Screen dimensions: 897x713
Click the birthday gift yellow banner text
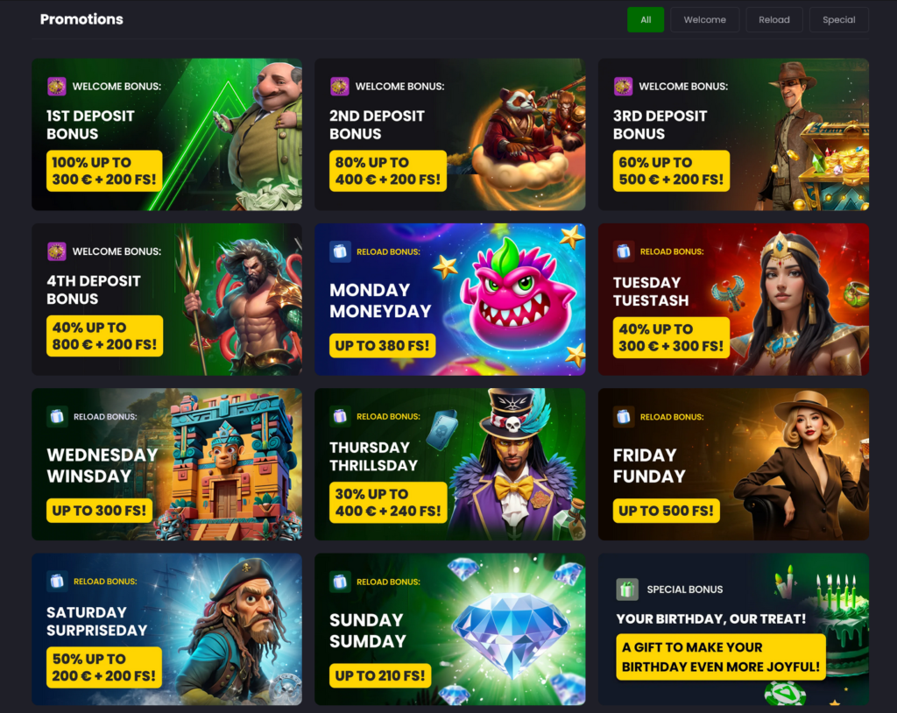click(x=721, y=657)
